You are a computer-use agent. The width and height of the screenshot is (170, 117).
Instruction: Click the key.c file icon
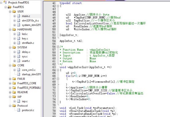(19, 38)
